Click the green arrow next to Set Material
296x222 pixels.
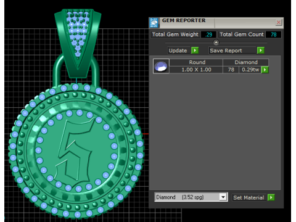pos(271,197)
